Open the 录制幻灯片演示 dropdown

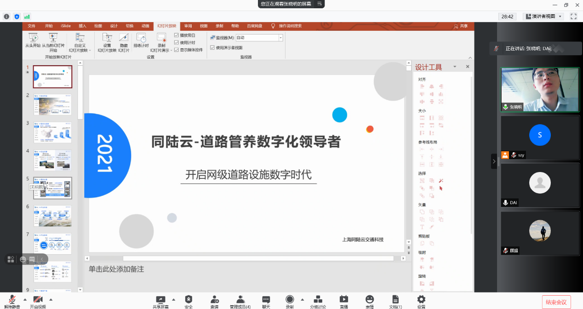click(x=161, y=43)
